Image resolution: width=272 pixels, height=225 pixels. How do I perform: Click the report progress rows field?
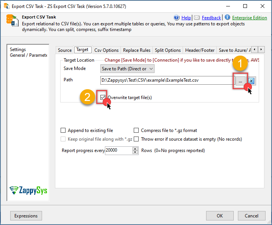point(119,151)
